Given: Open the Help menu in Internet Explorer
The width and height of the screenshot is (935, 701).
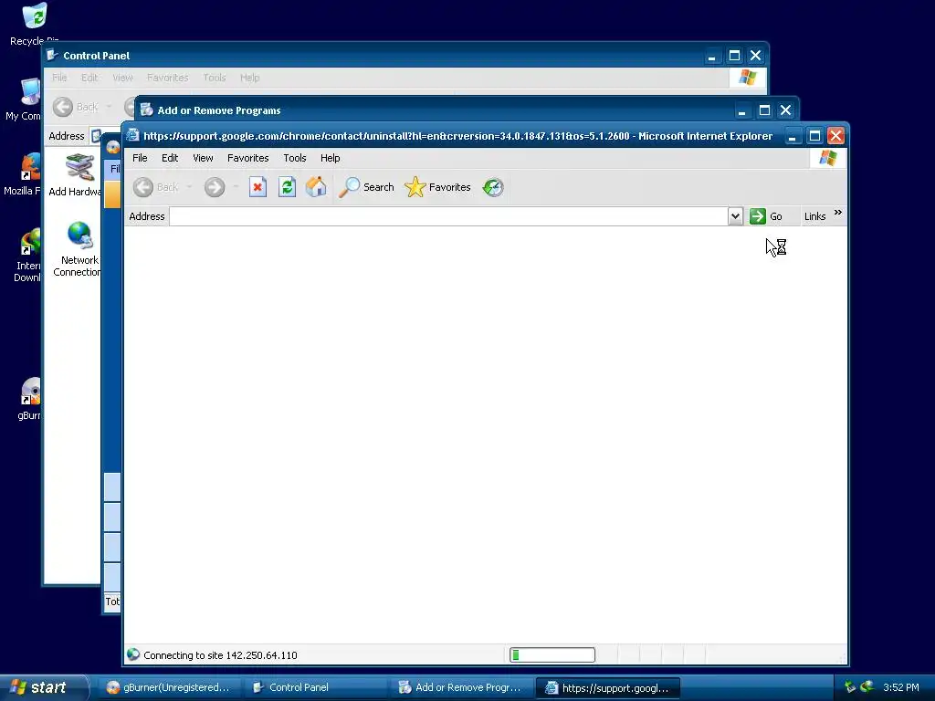Looking at the screenshot, I should (x=331, y=158).
